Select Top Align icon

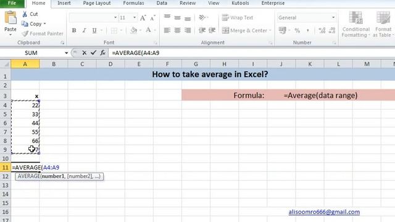[167, 17]
